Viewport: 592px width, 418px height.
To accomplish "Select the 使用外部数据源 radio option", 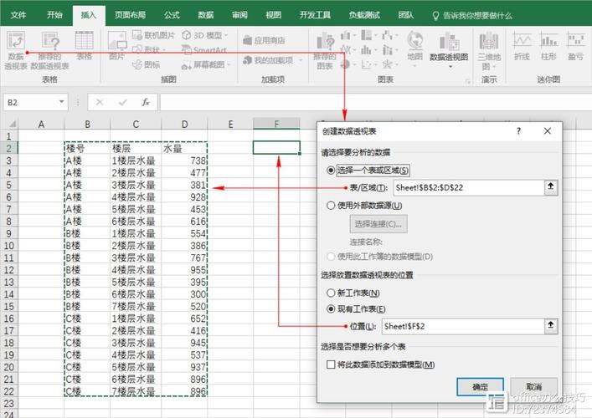I will click(331, 206).
